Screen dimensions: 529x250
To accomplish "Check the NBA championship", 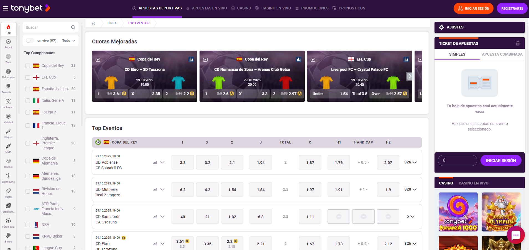I will point(28,225).
